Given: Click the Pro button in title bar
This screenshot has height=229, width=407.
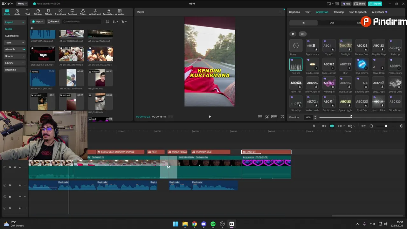Looking at the screenshot, I should pyautogui.click(x=346, y=4).
